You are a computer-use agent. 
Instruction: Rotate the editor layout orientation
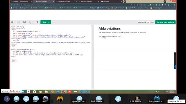click(x=31, y=22)
